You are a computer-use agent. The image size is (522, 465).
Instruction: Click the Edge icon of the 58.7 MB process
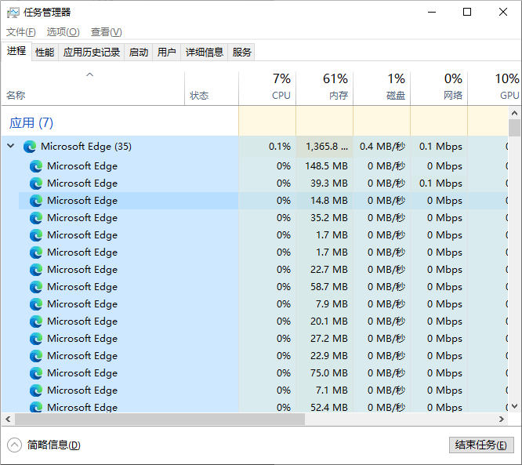36,287
